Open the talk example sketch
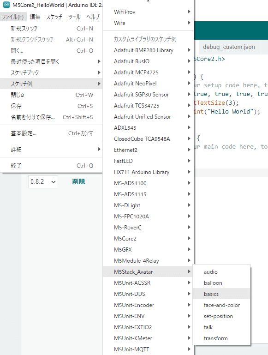 (221, 327)
